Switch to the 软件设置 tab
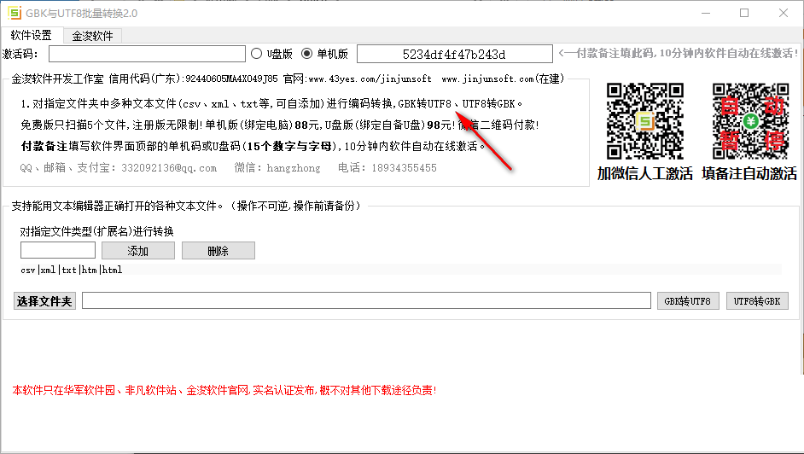Viewport: 804px width, 454px height. tap(31, 35)
